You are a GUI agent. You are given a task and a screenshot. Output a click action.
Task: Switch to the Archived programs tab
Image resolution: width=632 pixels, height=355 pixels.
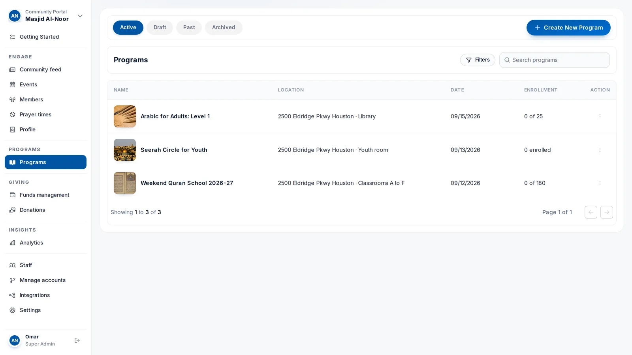point(224,28)
